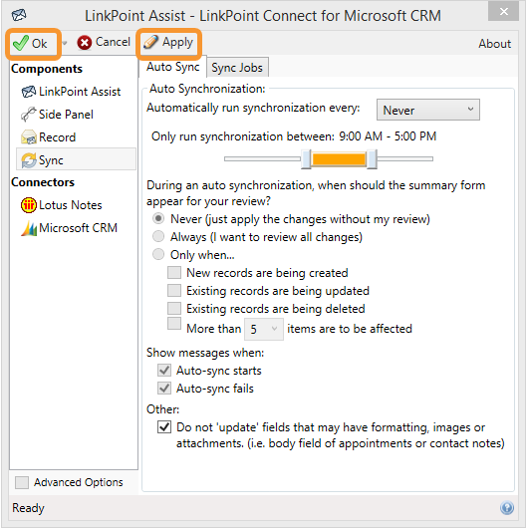Viewport: 527px width, 529px height.
Task: Uncheck Do not 'update' fields checkbox
Action: [x=164, y=427]
